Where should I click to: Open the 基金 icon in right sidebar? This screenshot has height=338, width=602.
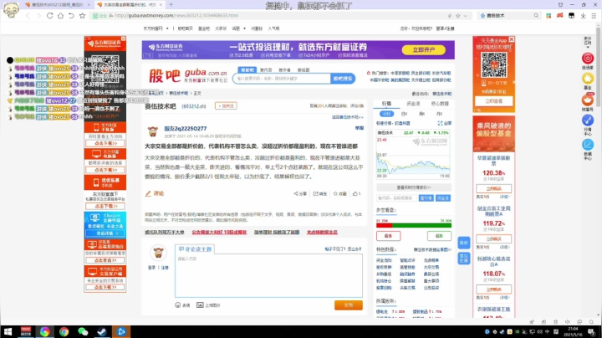coord(588,79)
